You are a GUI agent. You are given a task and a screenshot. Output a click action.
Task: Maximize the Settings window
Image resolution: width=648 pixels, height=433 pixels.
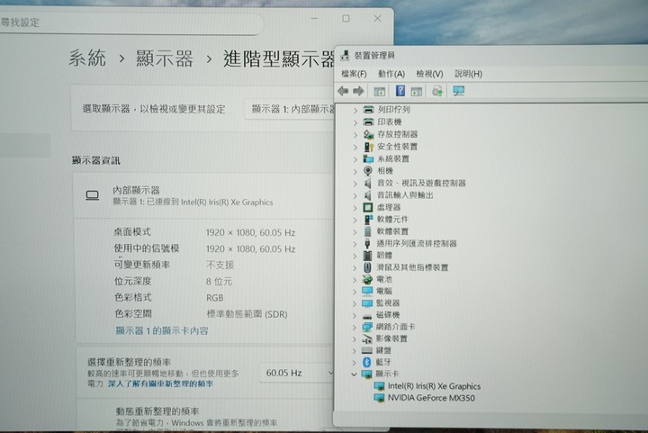point(346,19)
